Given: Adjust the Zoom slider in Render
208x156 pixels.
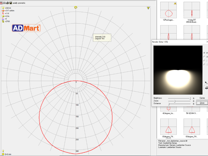Looking at the screenshot, I should (x=179, y=101).
